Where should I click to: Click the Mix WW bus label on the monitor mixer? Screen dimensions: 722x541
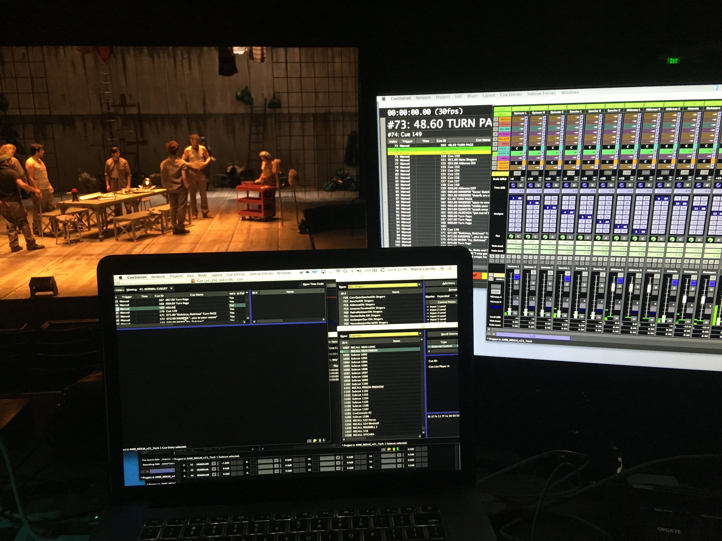coord(504,129)
